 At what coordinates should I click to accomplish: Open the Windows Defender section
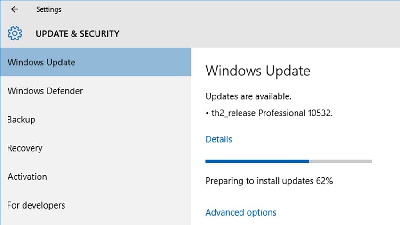coord(45,91)
